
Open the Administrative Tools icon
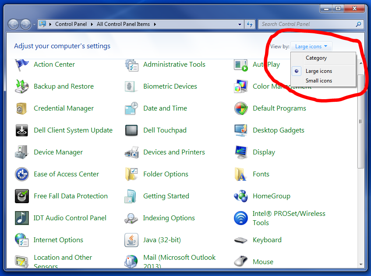pos(131,65)
